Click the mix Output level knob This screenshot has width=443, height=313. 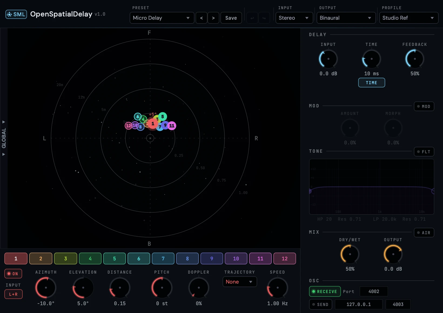pyautogui.click(x=393, y=254)
